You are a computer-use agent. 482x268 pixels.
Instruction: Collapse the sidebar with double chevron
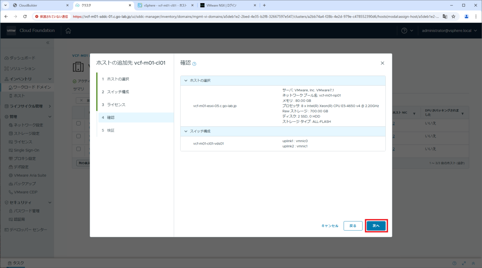pyautogui.click(x=47, y=42)
